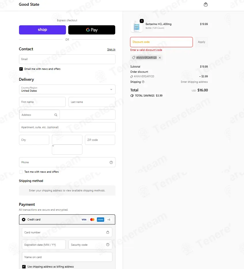Choose the Google Pay express button
The image size is (244, 269).
pos(92,30)
